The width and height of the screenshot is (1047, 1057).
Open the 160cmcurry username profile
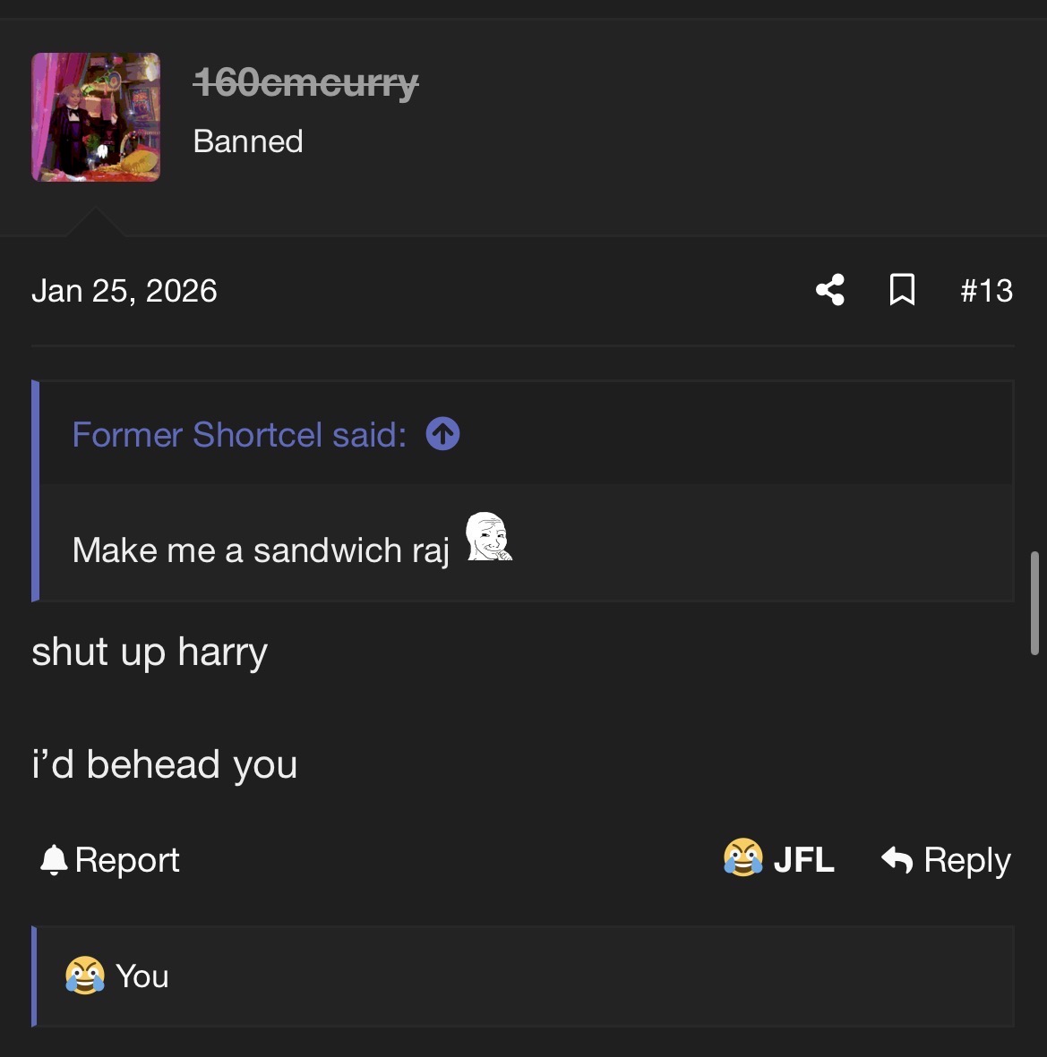[305, 83]
